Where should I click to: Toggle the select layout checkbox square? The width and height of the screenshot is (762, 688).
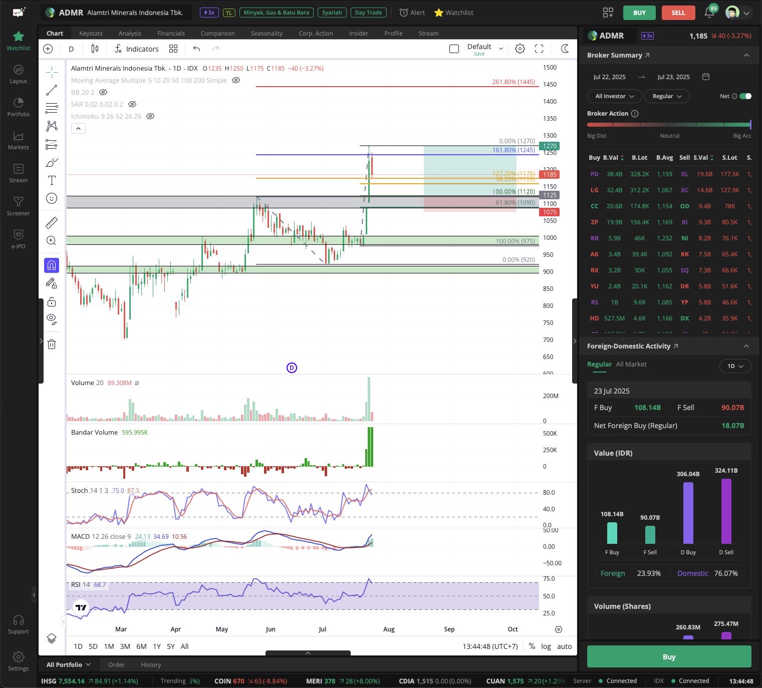click(x=454, y=49)
